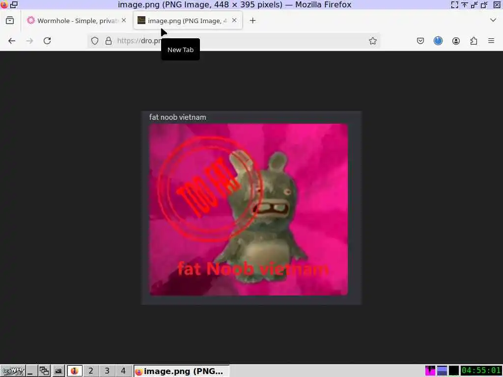The width and height of the screenshot is (503, 377).
Task: Expand the list all tabs chevron
Action: 493,20
